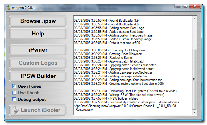Click log line 'Adding package Installer.tar'

click(x=110, y=76)
